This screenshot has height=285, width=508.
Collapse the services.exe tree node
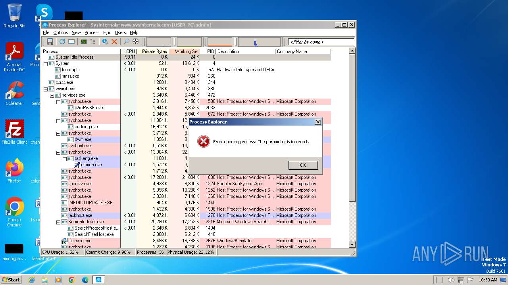pos(52,95)
